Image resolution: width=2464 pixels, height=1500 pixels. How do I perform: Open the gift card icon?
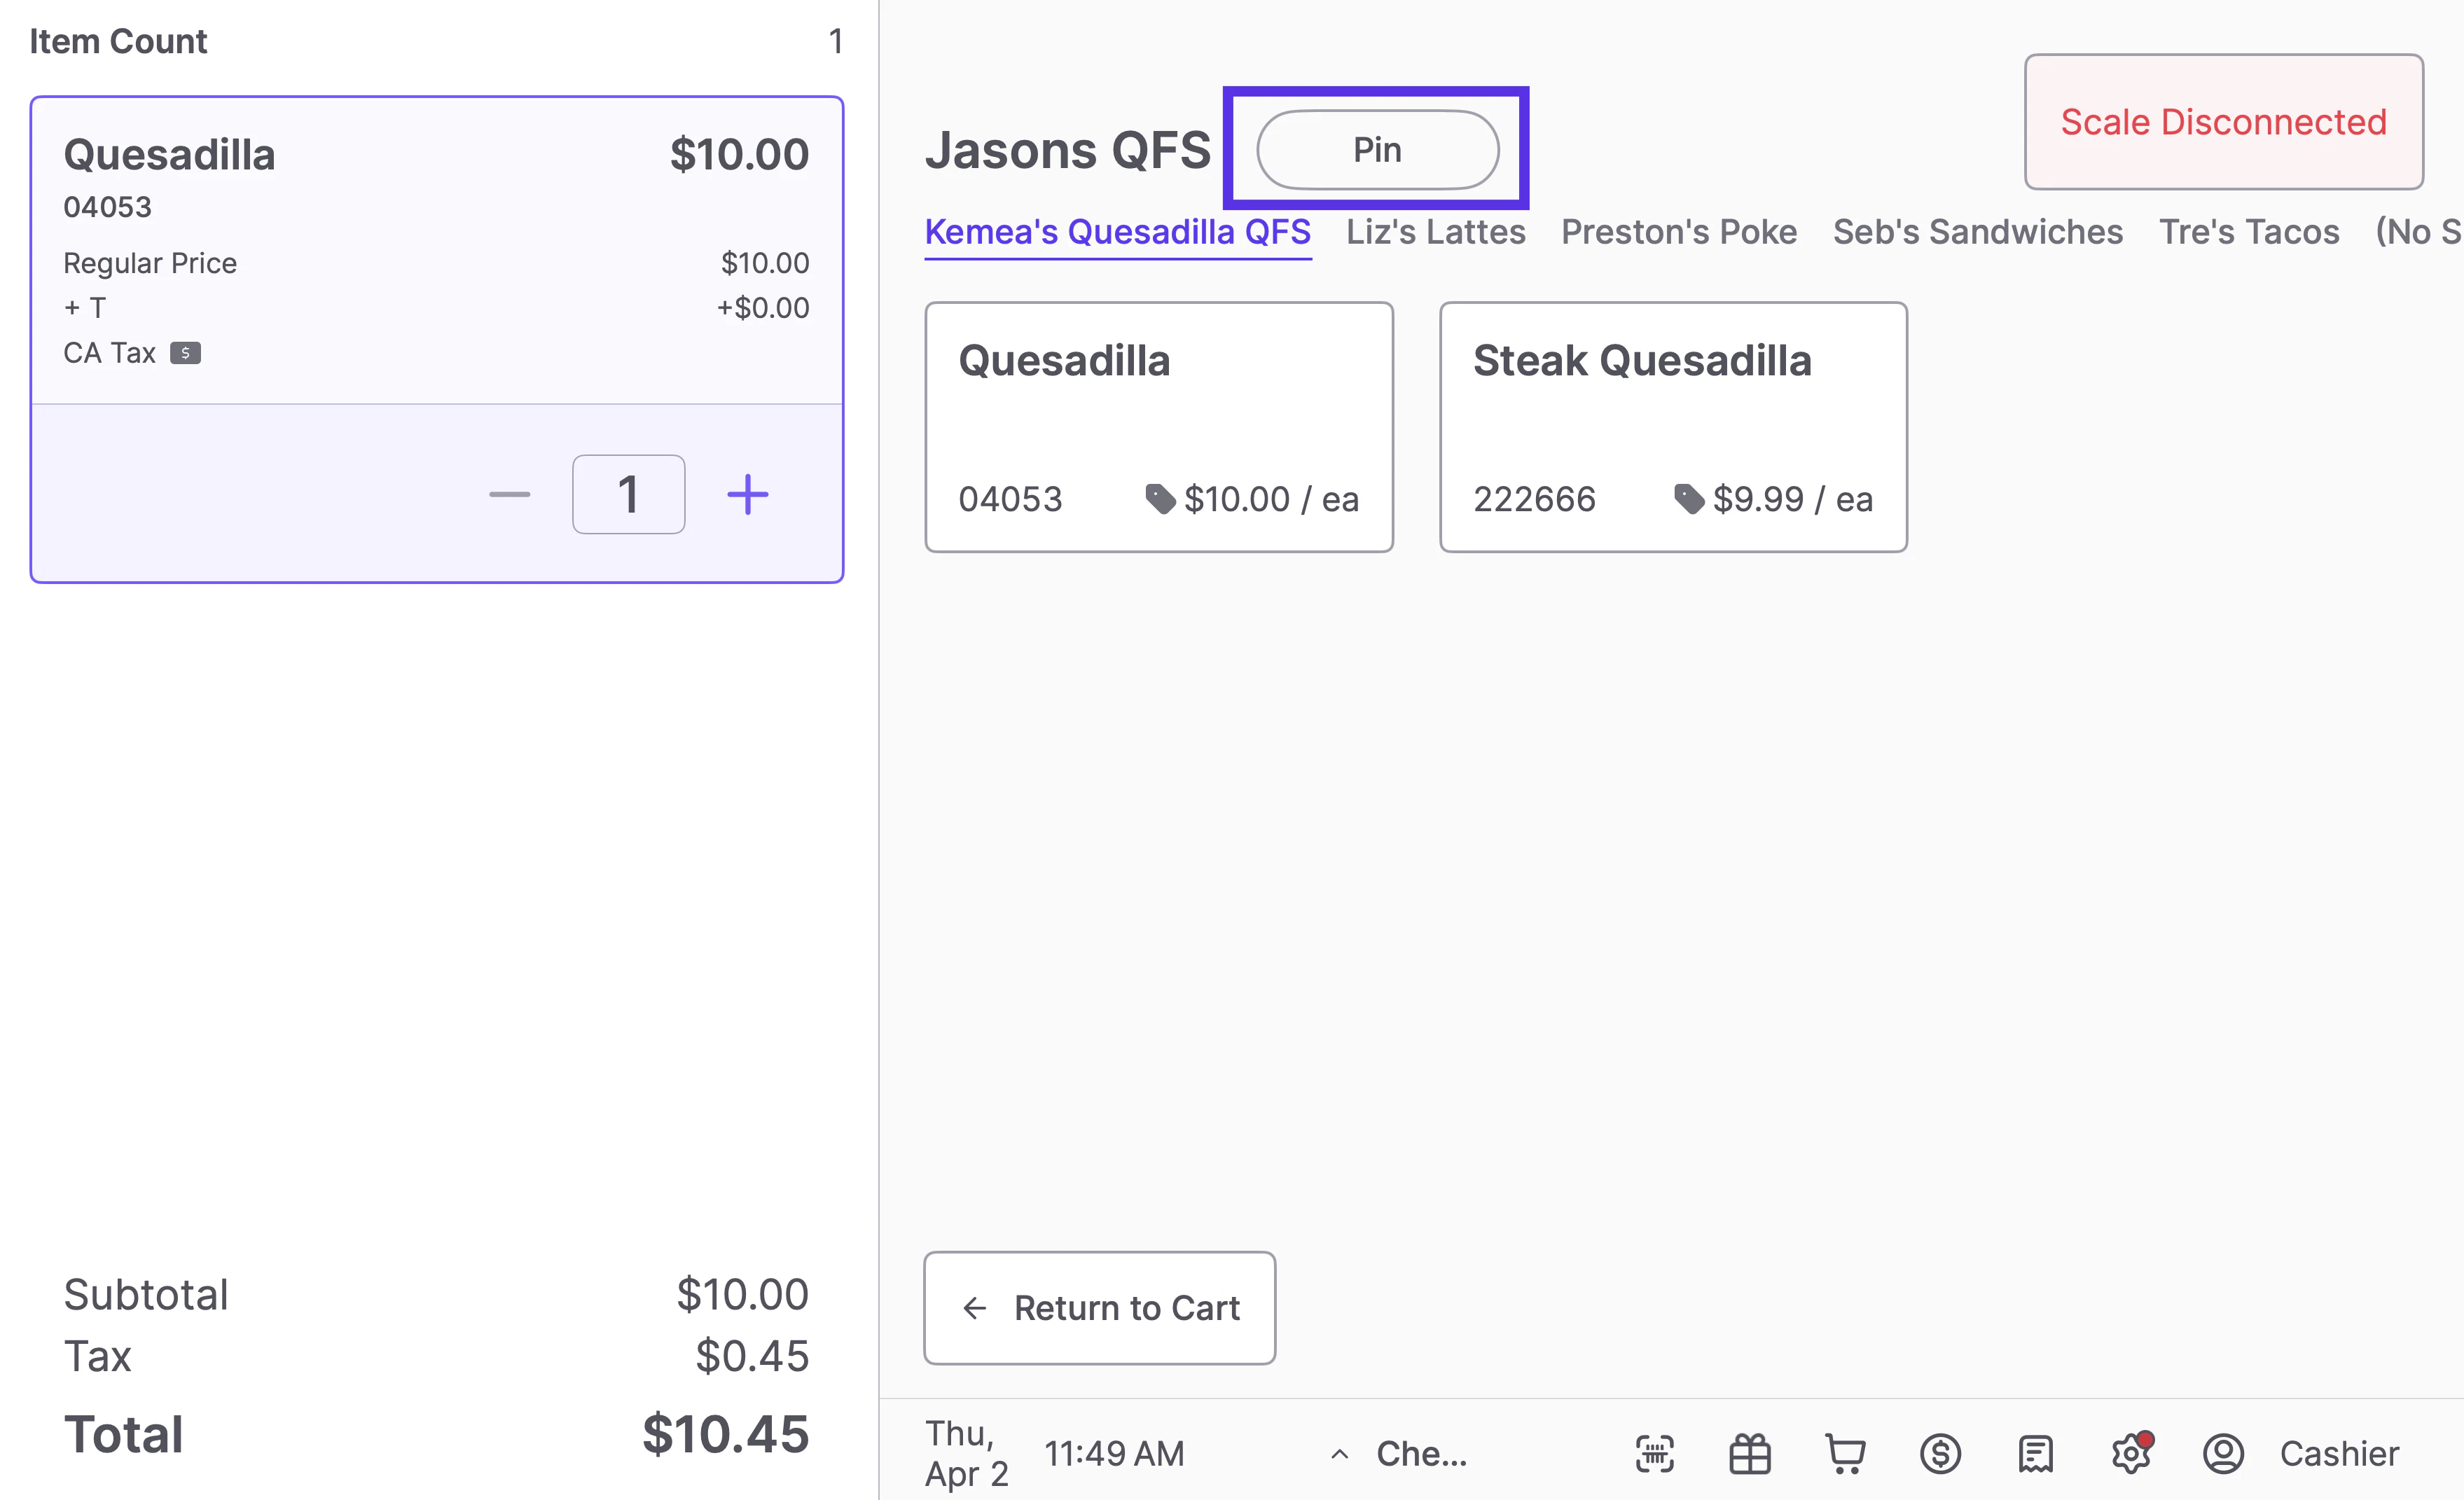pos(1749,1453)
